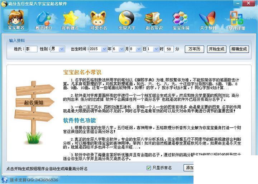This screenshot has width=258, height=184.
Task: Open the 可爱小名 cat icon section
Action: [x=98, y=21]
